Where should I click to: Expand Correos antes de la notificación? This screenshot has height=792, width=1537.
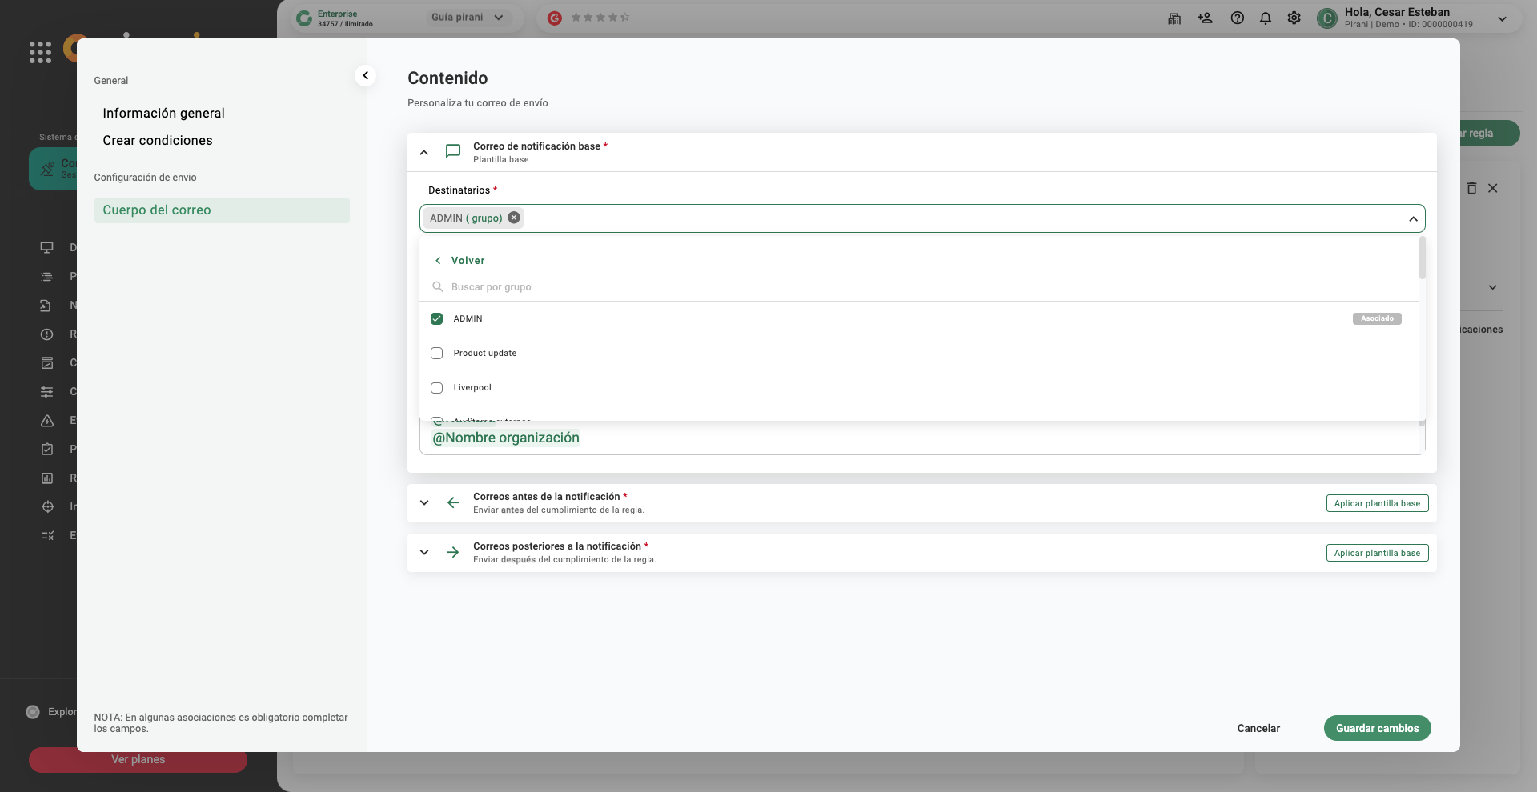coord(424,503)
